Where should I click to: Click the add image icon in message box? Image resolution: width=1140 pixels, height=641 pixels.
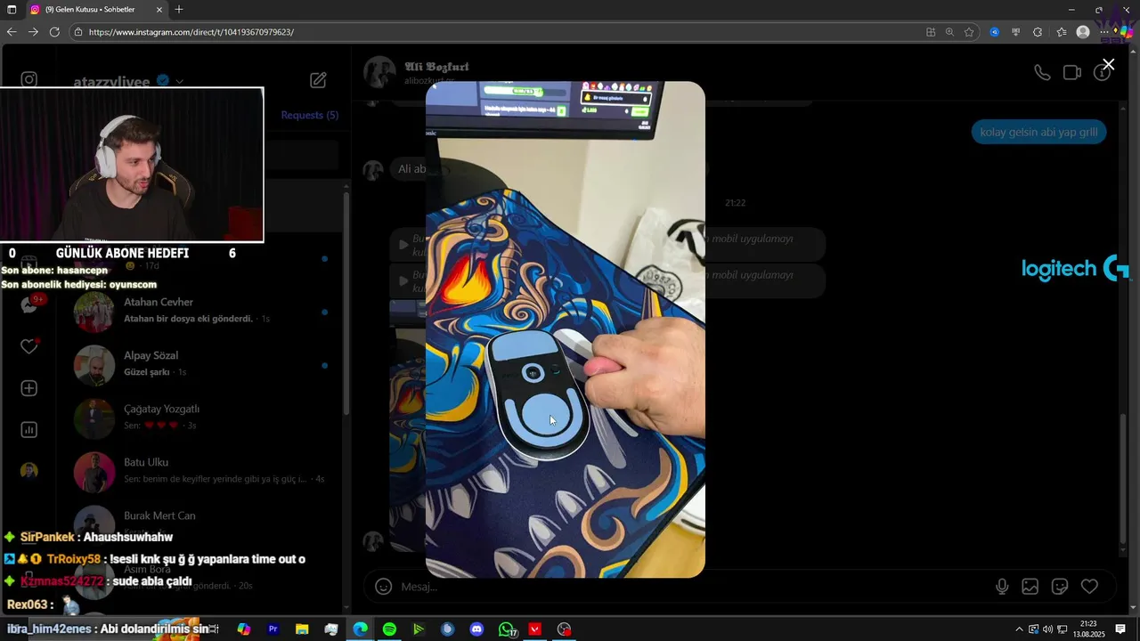click(1030, 586)
